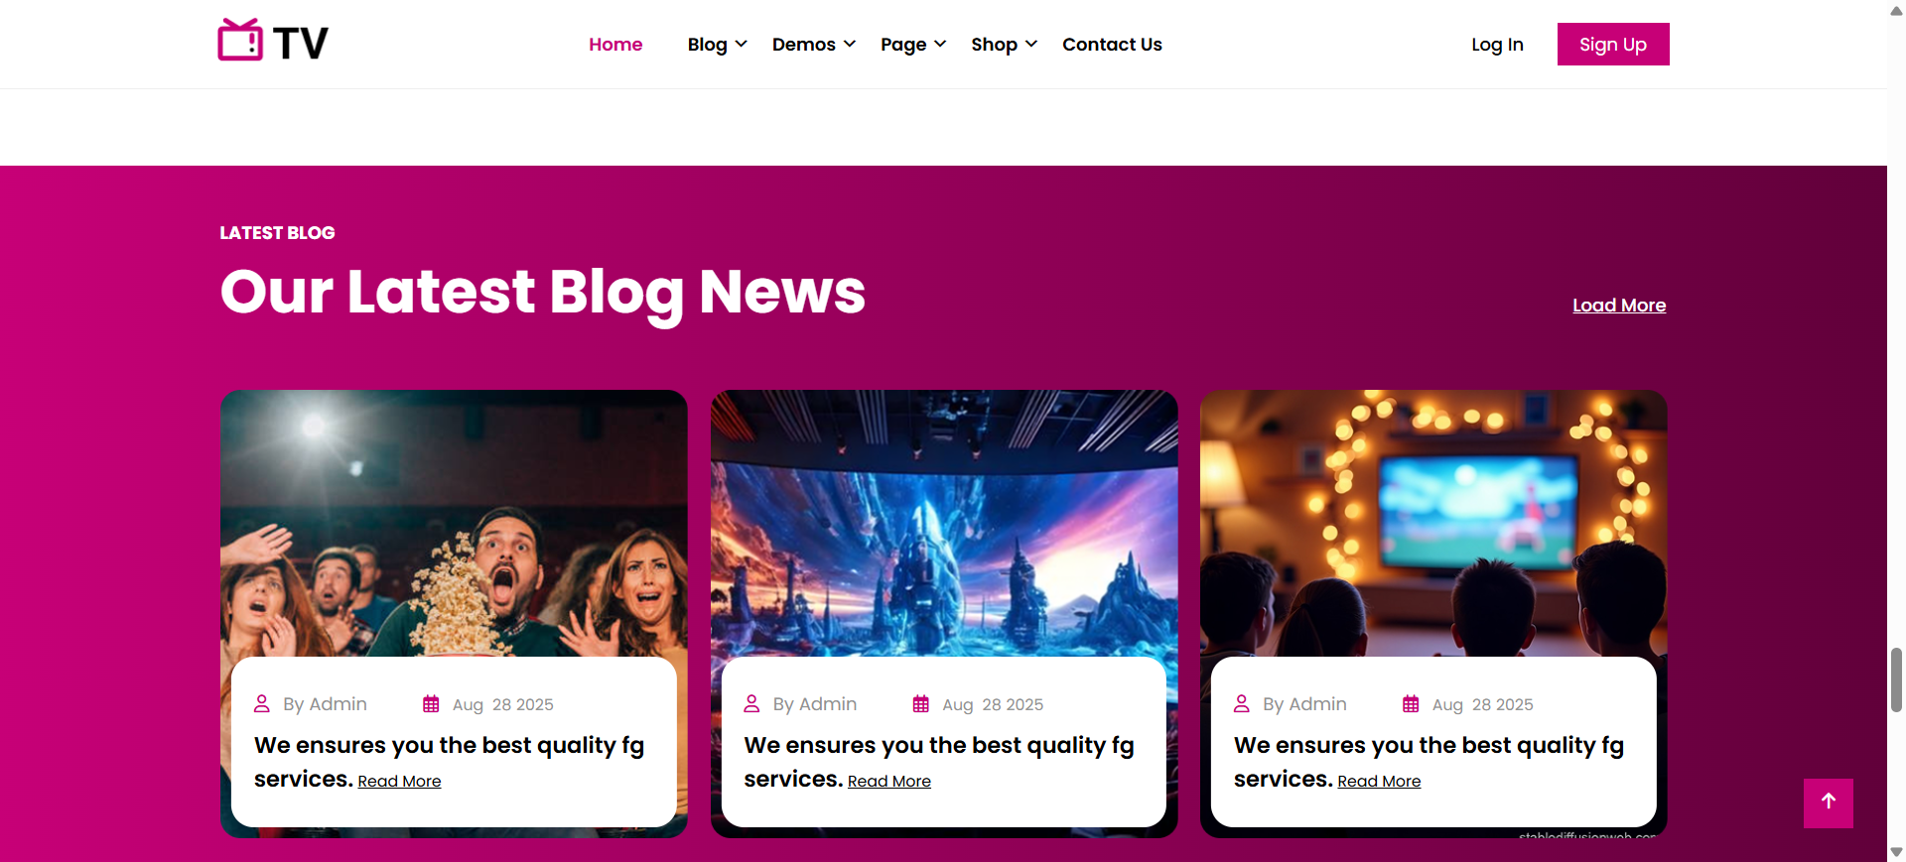
Task: Click the pink TV logo icon
Action: pos(240,41)
